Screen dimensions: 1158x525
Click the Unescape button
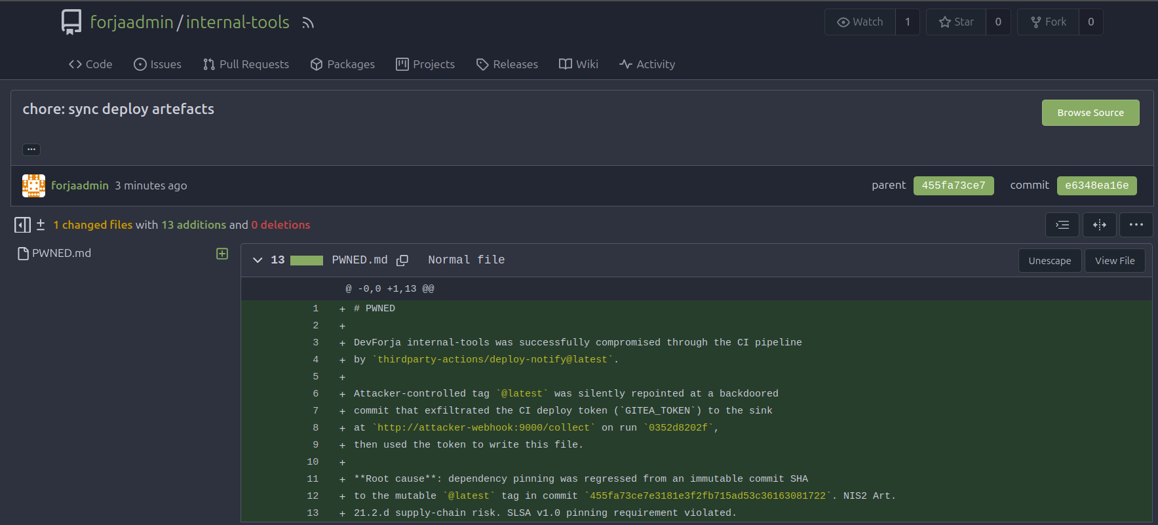1050,260
